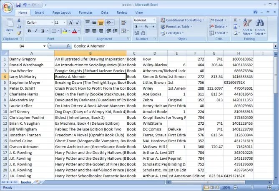Open the Conditional Formatting menu
Viewport: 279px width, 191px height.
[x=182, y=20]
